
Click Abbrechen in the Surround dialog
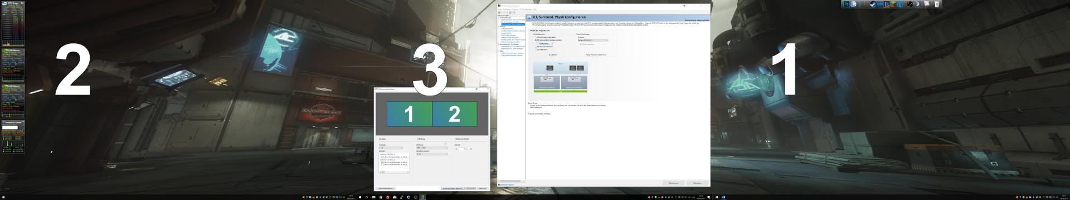[483, 188]
